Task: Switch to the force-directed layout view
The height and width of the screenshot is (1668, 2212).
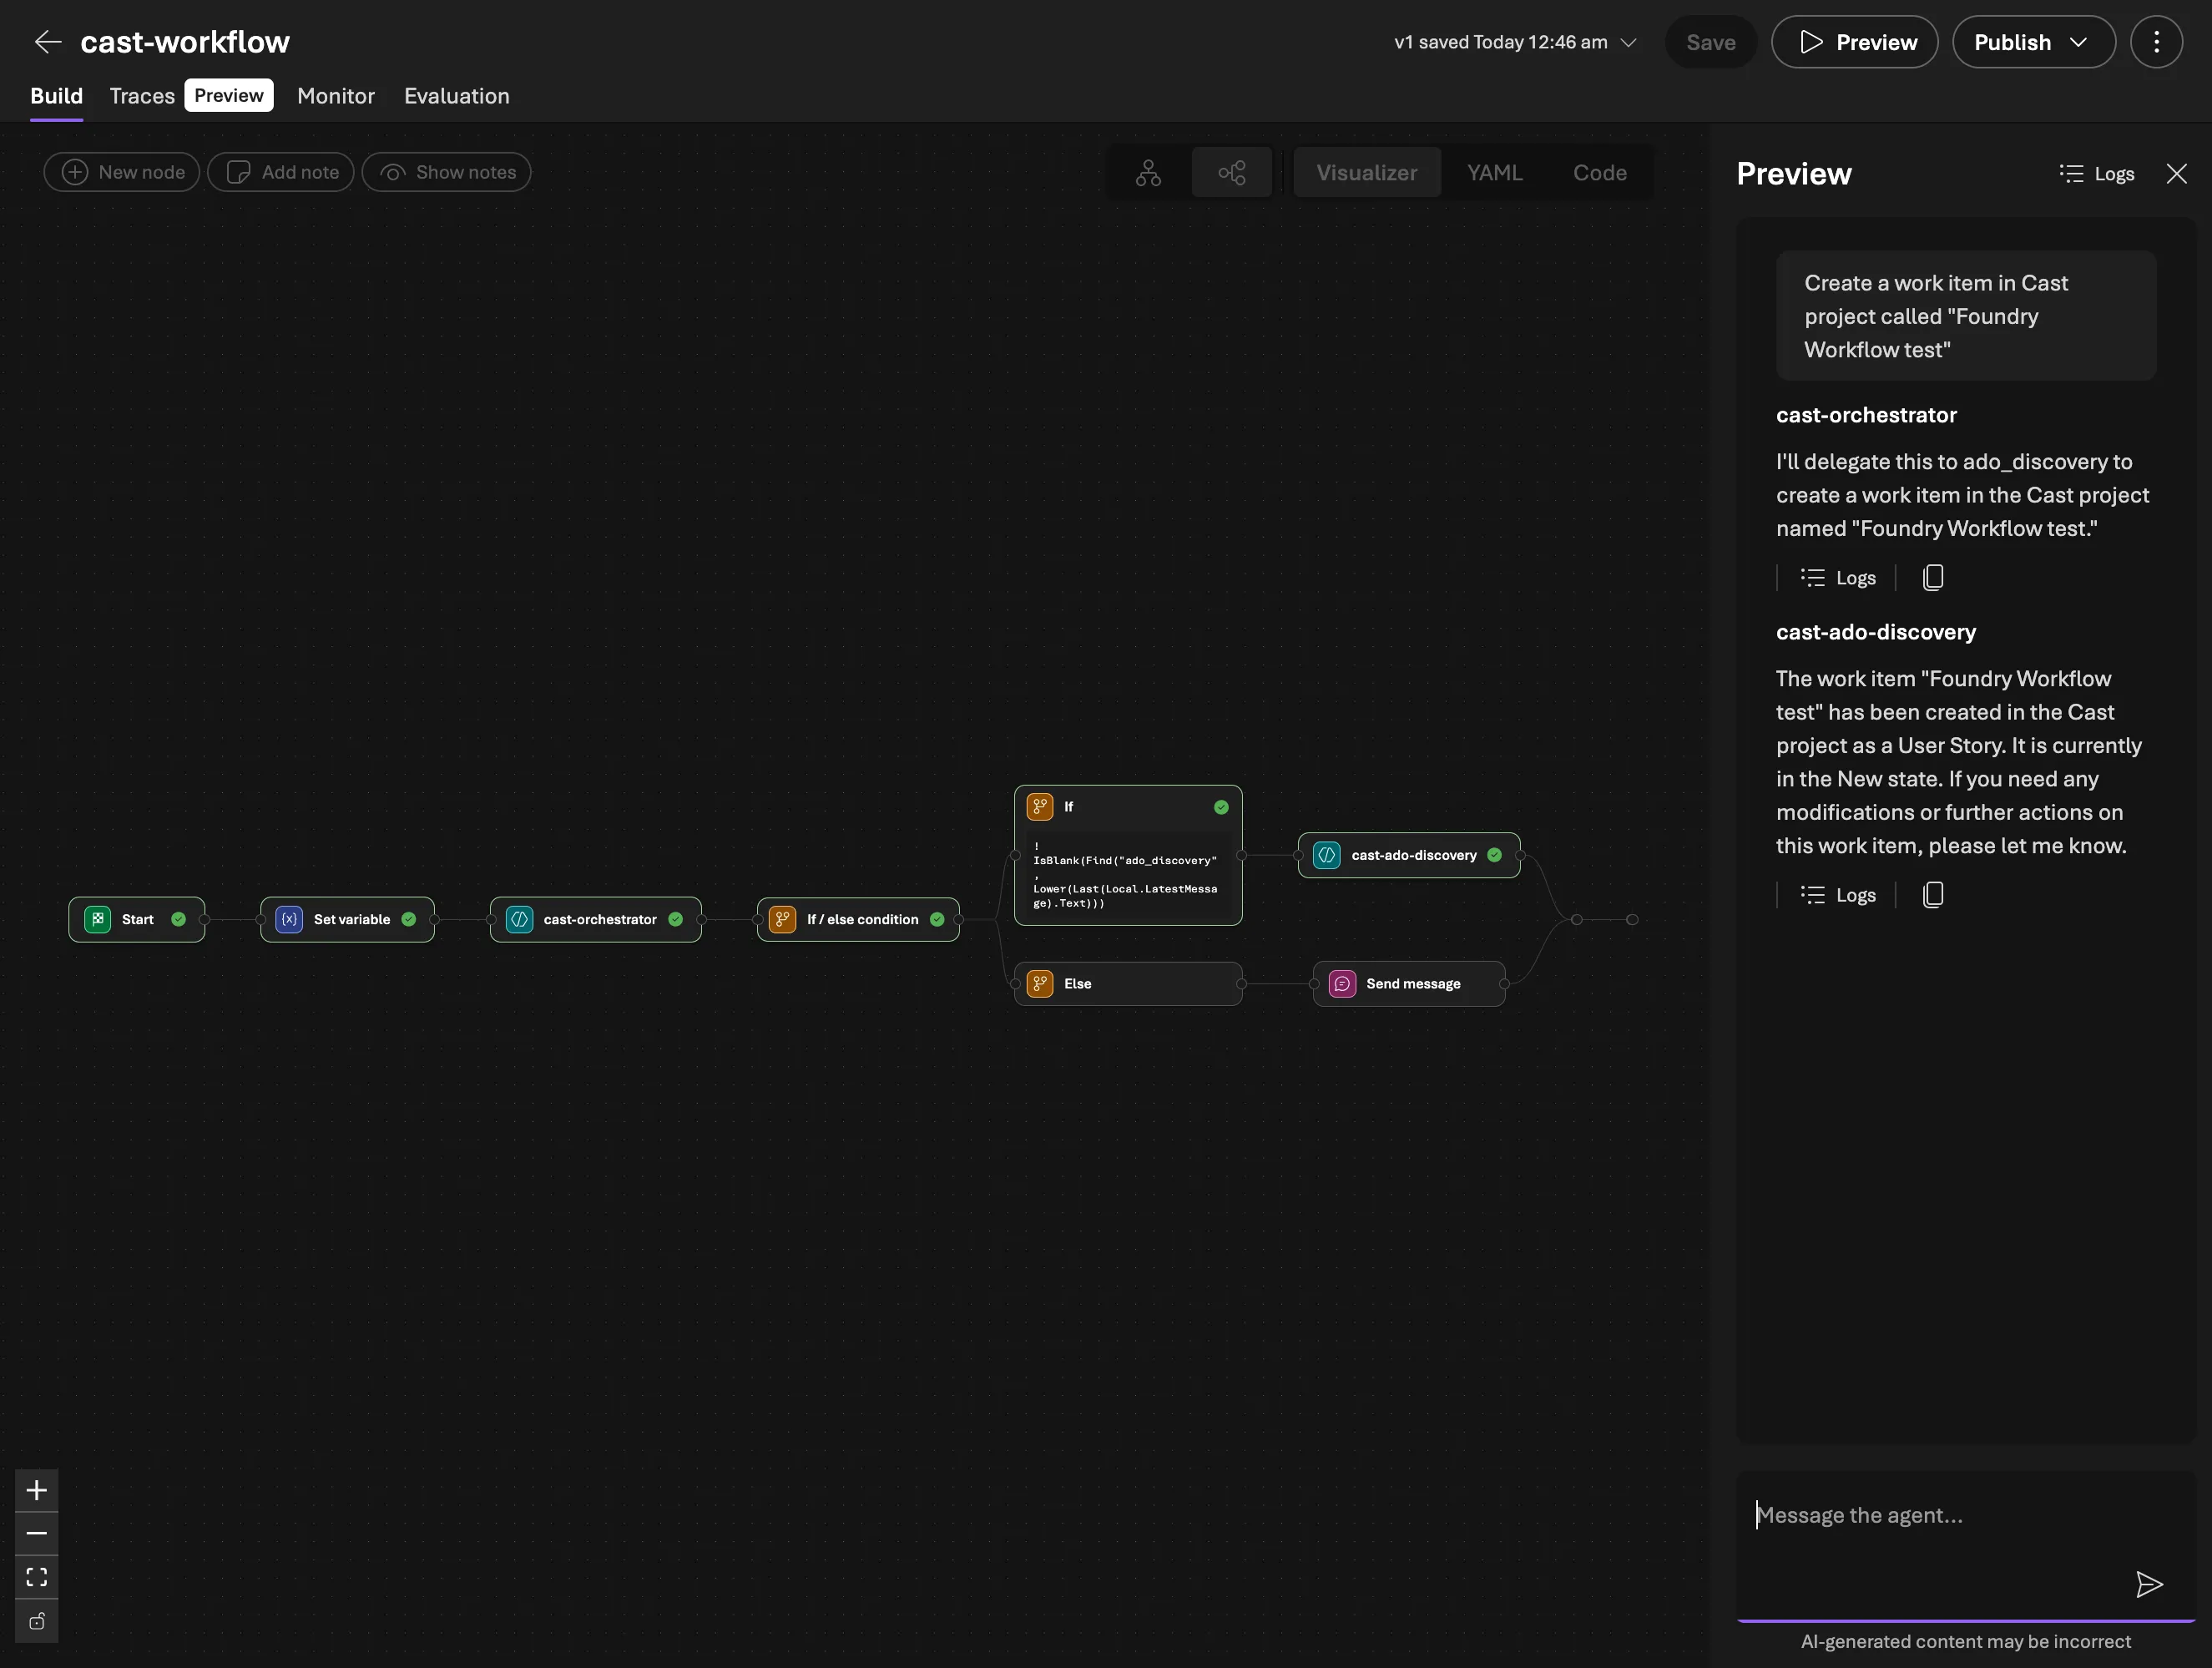Action: (1231, 172)
